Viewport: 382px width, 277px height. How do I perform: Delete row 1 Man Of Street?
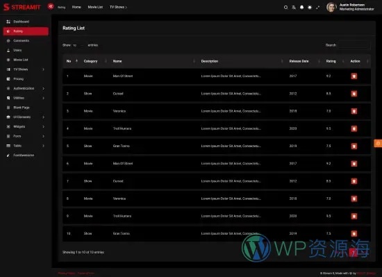pyautogui.click(x=354, y=76)
